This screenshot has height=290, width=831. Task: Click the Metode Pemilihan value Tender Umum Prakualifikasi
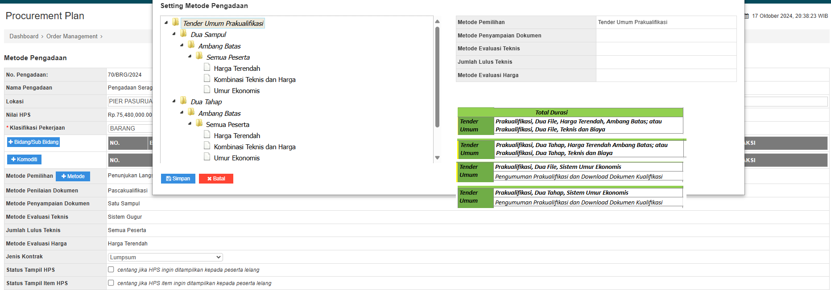coord(633,22)
